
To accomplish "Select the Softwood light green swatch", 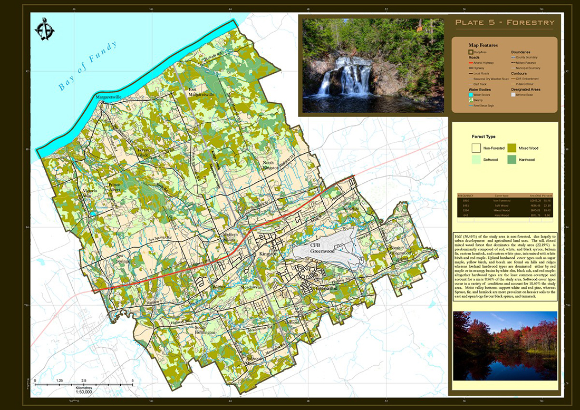I will point(476,160).
